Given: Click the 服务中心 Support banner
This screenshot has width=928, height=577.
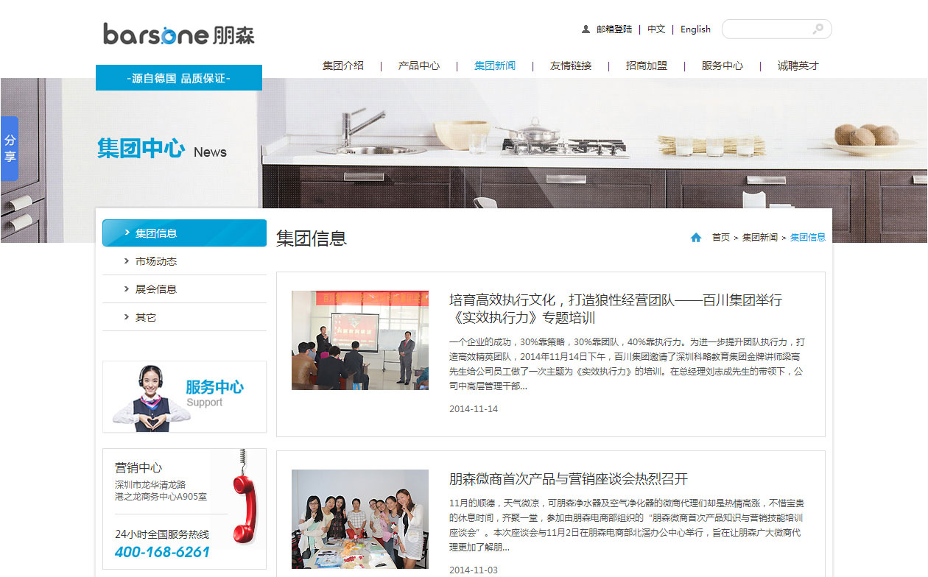Looking at the screenshot, I should [184, 397].
